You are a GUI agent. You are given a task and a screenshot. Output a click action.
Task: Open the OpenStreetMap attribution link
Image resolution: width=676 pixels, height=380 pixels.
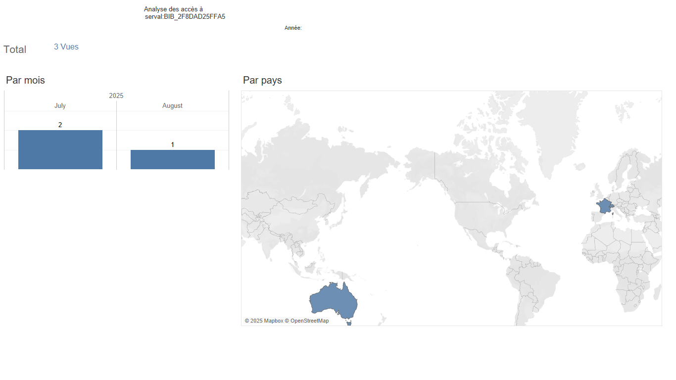[x=307, y=321]
